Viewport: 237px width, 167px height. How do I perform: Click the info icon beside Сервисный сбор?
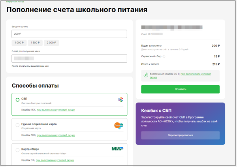[164, 57]
